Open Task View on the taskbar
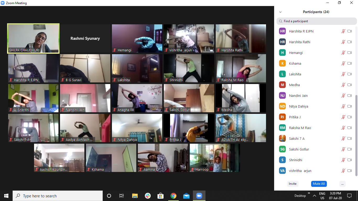This screenshot has width=358, height=201. 122,196
